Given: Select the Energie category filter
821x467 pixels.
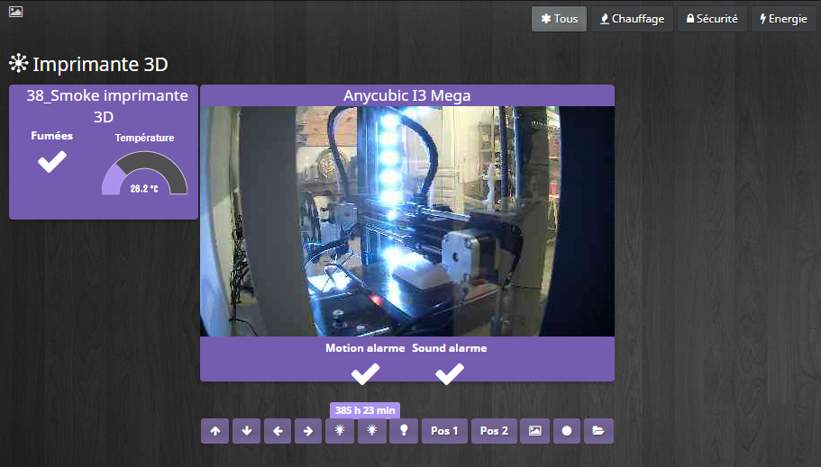Looking at the screenshot, I should (784, 19).
